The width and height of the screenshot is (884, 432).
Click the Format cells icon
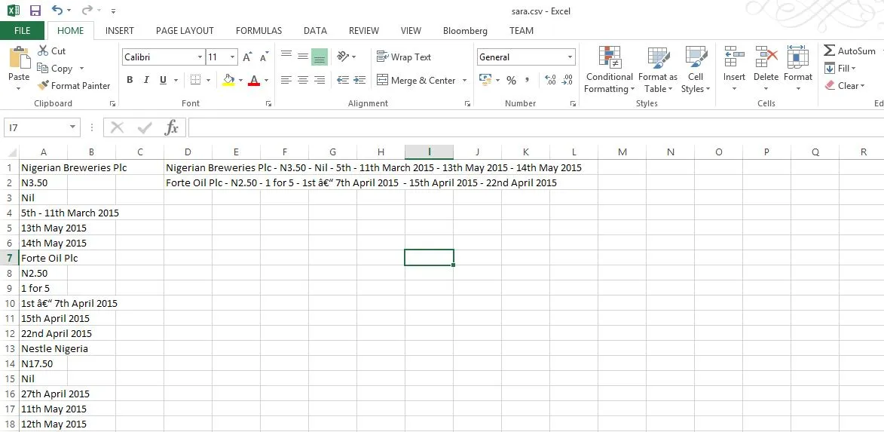798,57
